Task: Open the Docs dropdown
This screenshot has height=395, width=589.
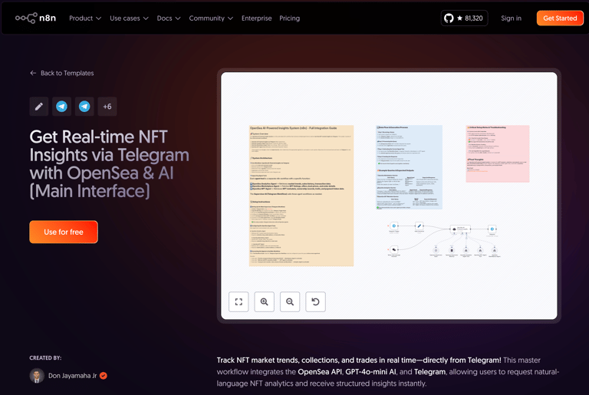Action: [168, 18]
